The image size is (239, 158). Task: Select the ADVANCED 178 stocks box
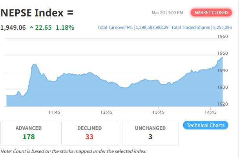28,133
